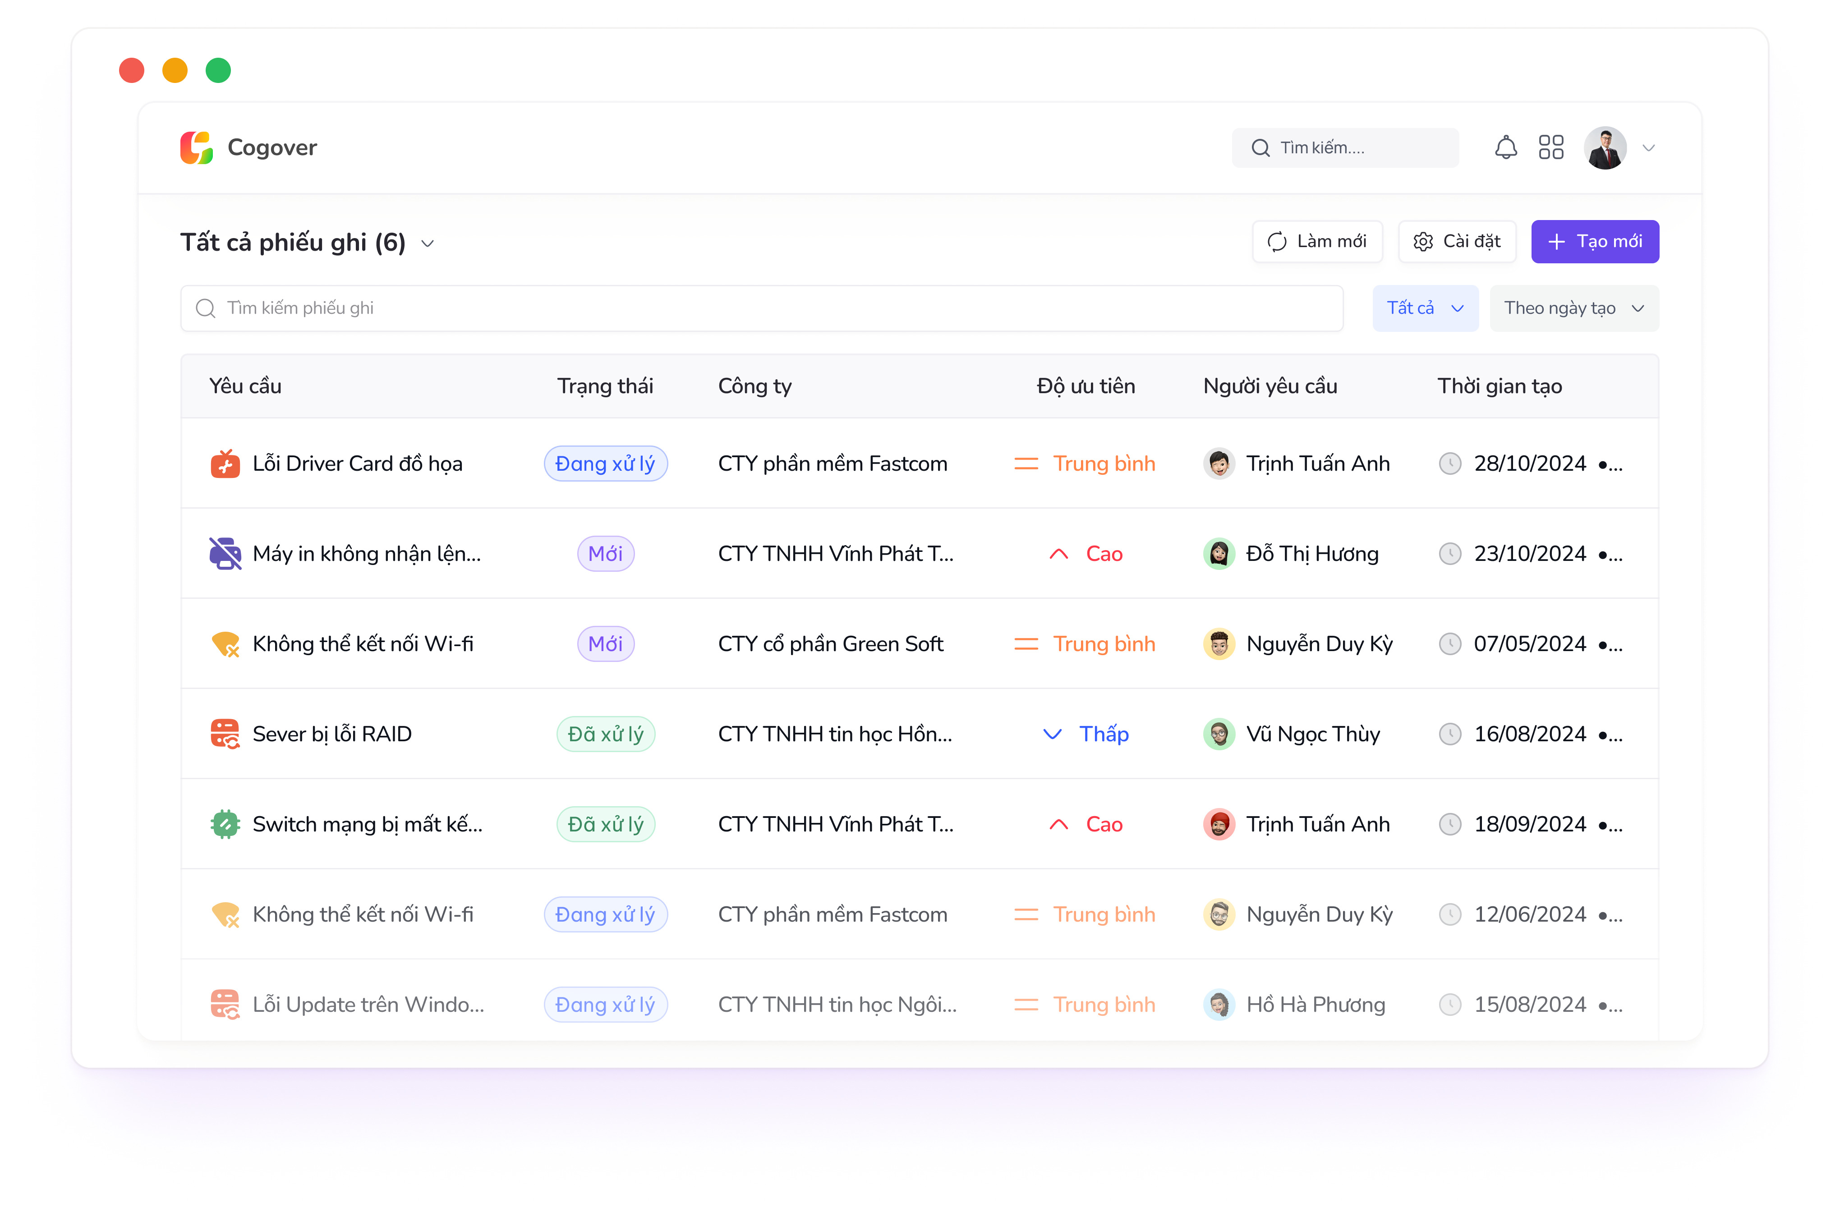This screenshot has width=1840, height=1212.
Task: Click Đỗ Thị Hương's avatar
Action: [x=1219, y=553]
